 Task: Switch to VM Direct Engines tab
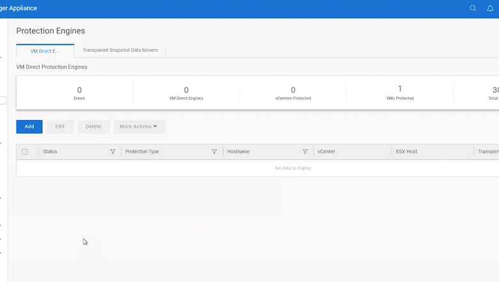[x=45, y=51]
